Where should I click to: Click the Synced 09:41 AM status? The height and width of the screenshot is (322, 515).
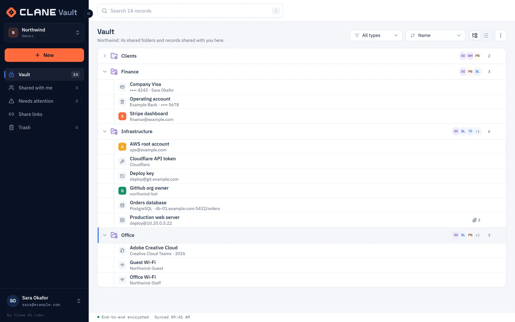click(x=172, y=317)
